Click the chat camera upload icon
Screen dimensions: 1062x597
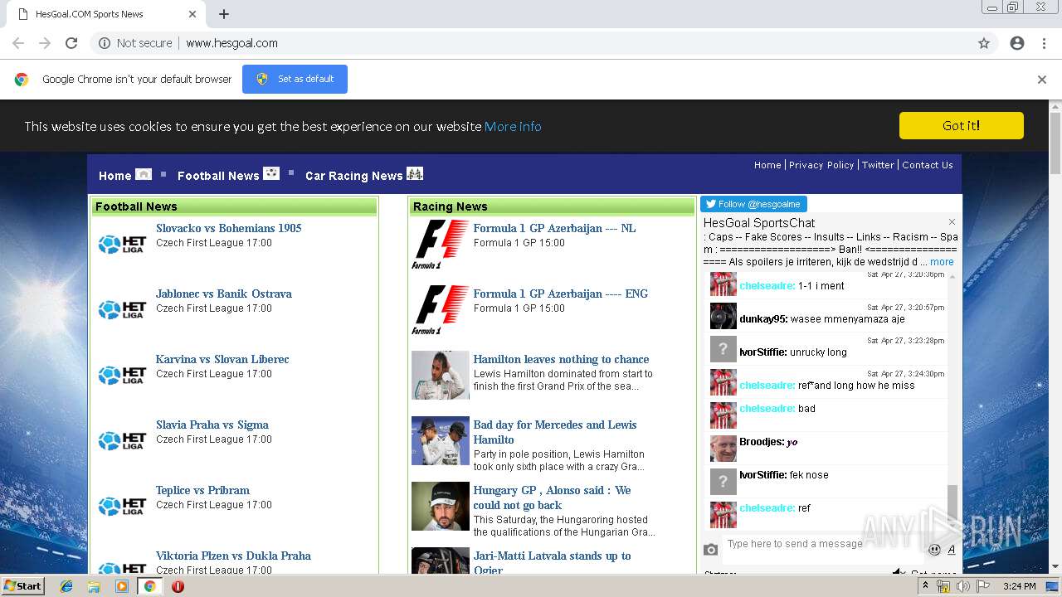point(711,550)
